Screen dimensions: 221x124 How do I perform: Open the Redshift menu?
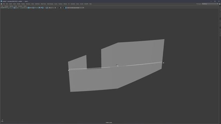click(86, 4)
